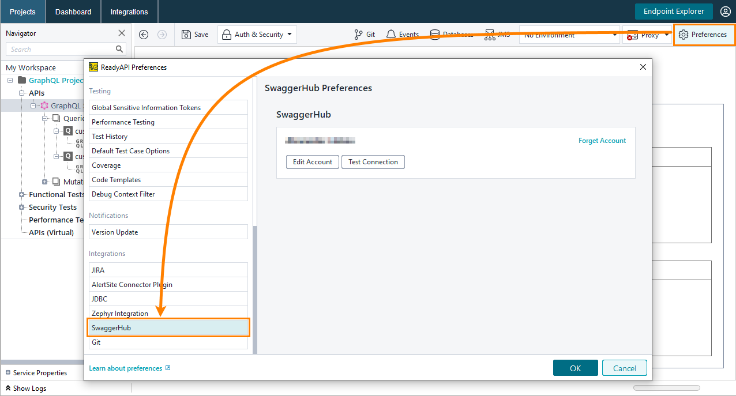Click the JMS toolbar icon
Image resolution: width=736 pixels, height=396 pixels.
click(491, 34)
